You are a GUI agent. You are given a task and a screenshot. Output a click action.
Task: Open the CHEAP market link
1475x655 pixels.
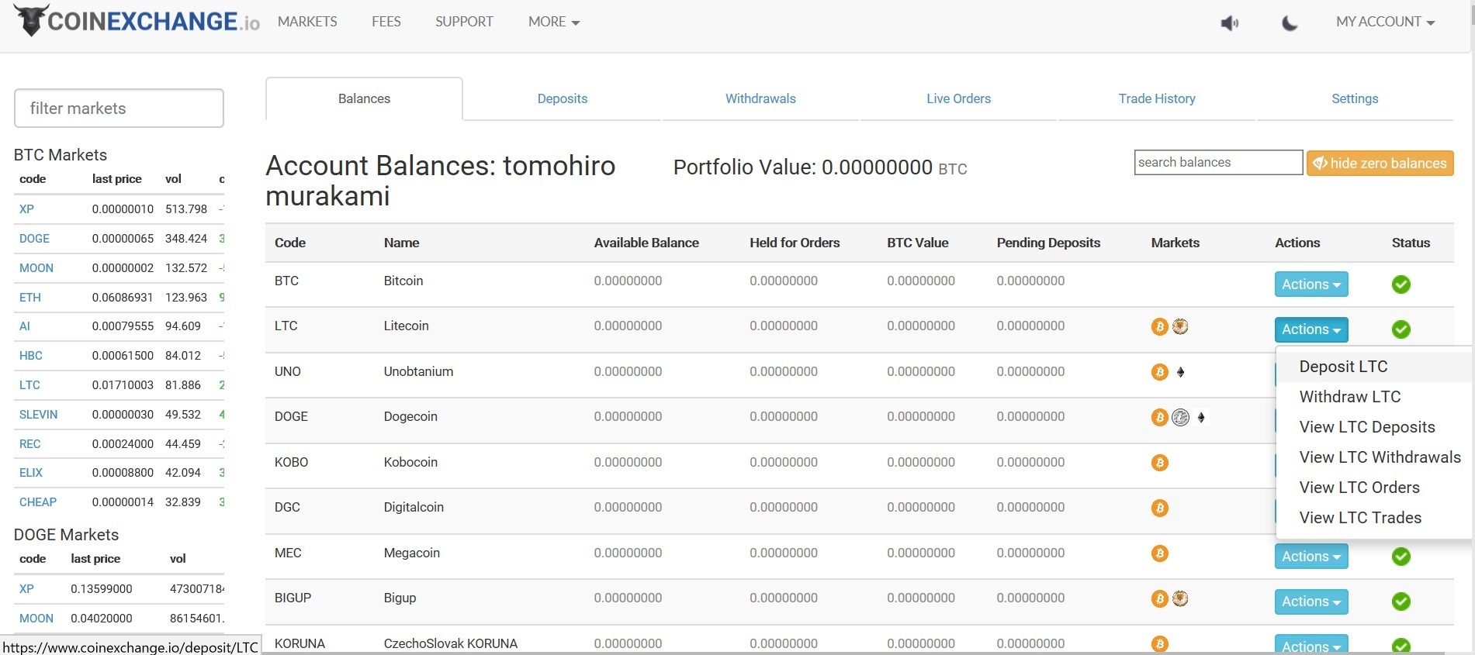(38, 502)
